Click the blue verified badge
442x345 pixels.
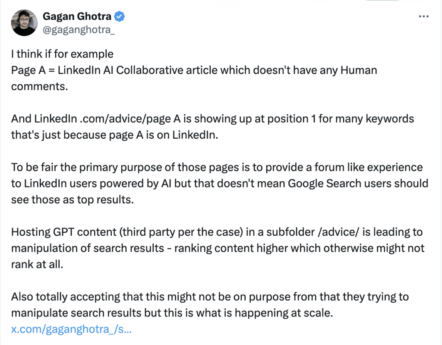pos(120,17)
